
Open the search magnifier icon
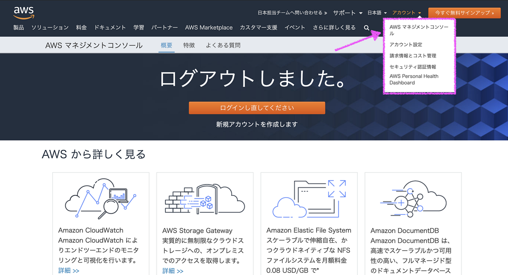pyautogui.click(x=367, y=27)
